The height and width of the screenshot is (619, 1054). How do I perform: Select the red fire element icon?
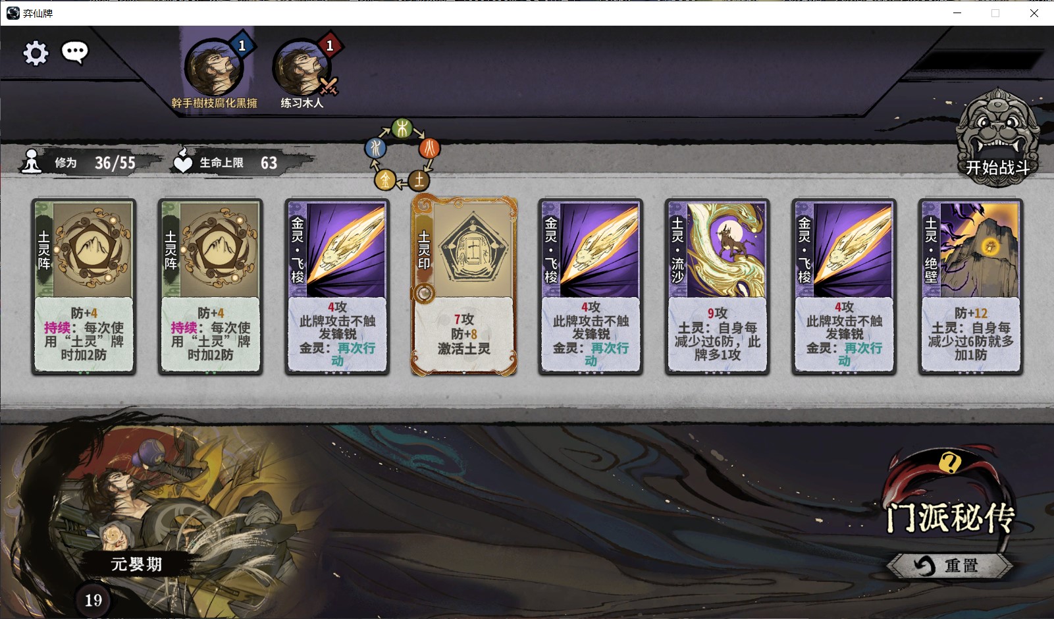429,148
